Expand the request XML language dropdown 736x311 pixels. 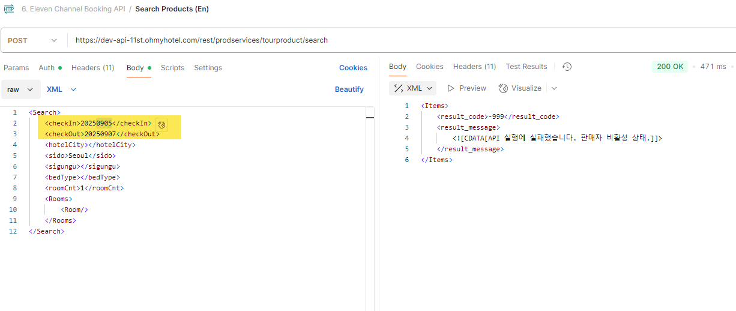61,89
